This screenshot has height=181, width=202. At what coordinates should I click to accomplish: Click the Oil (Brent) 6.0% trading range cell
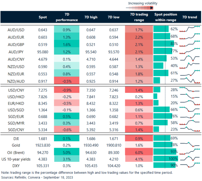click(137, 152)
